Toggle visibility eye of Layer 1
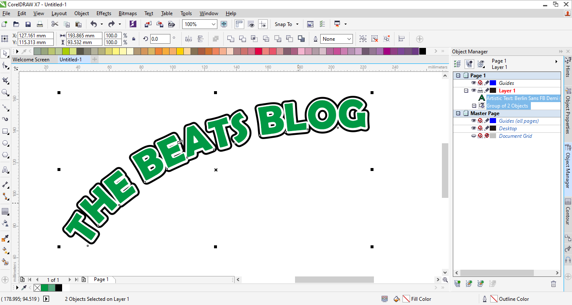The width and height of the screenshot is (572, 305). 474,91
